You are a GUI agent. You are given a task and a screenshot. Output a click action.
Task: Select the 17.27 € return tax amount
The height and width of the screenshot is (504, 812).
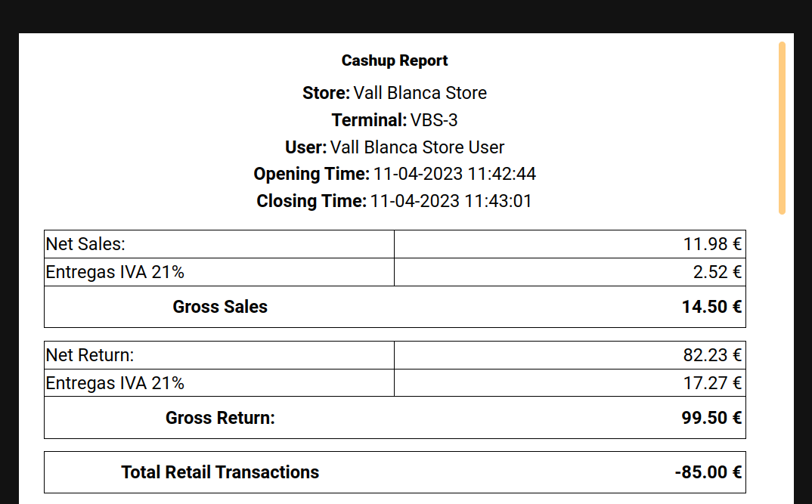pos(712,383)
